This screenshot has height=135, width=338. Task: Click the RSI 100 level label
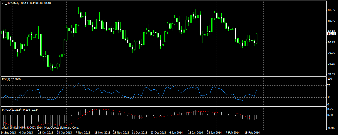(x=329, y=79)
